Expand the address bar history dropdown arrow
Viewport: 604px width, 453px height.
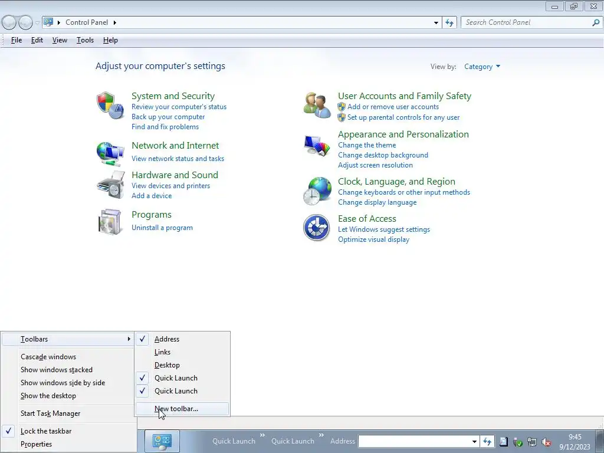coord(436,22)
